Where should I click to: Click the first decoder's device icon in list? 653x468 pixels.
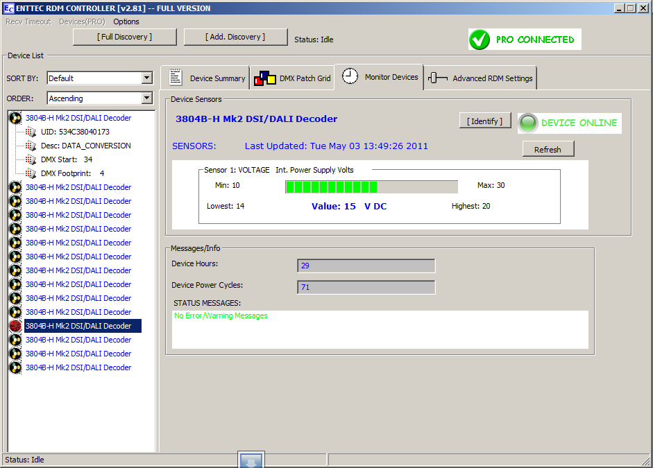coord(15,118)
